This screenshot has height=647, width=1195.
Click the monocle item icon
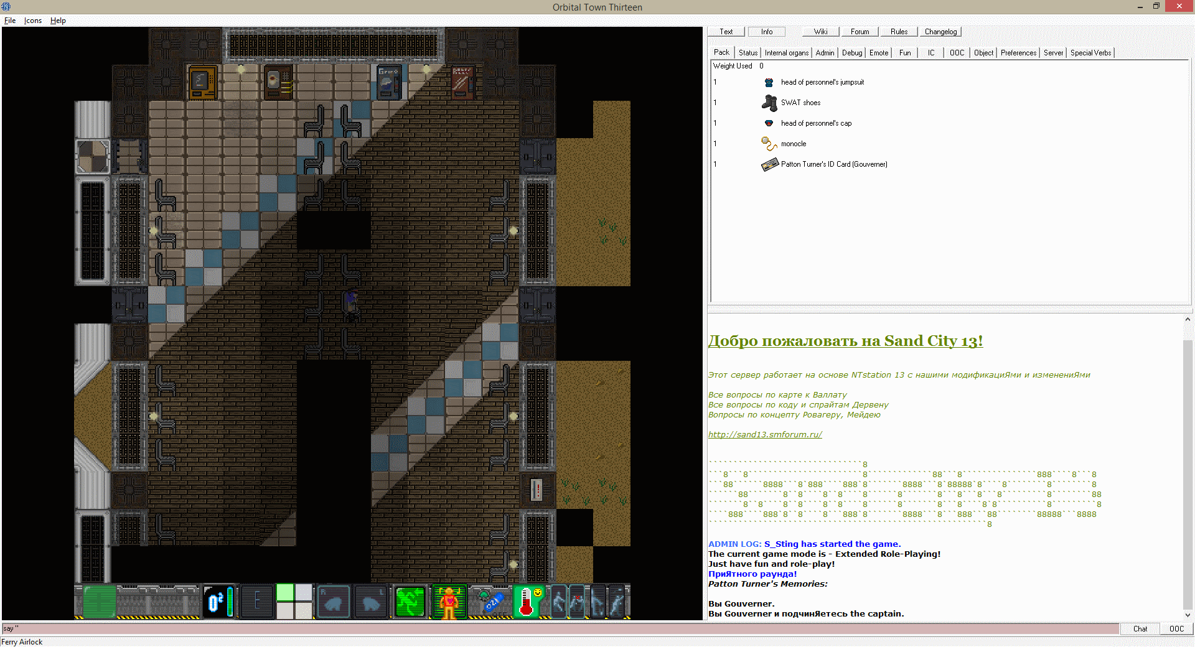point(769,144)
